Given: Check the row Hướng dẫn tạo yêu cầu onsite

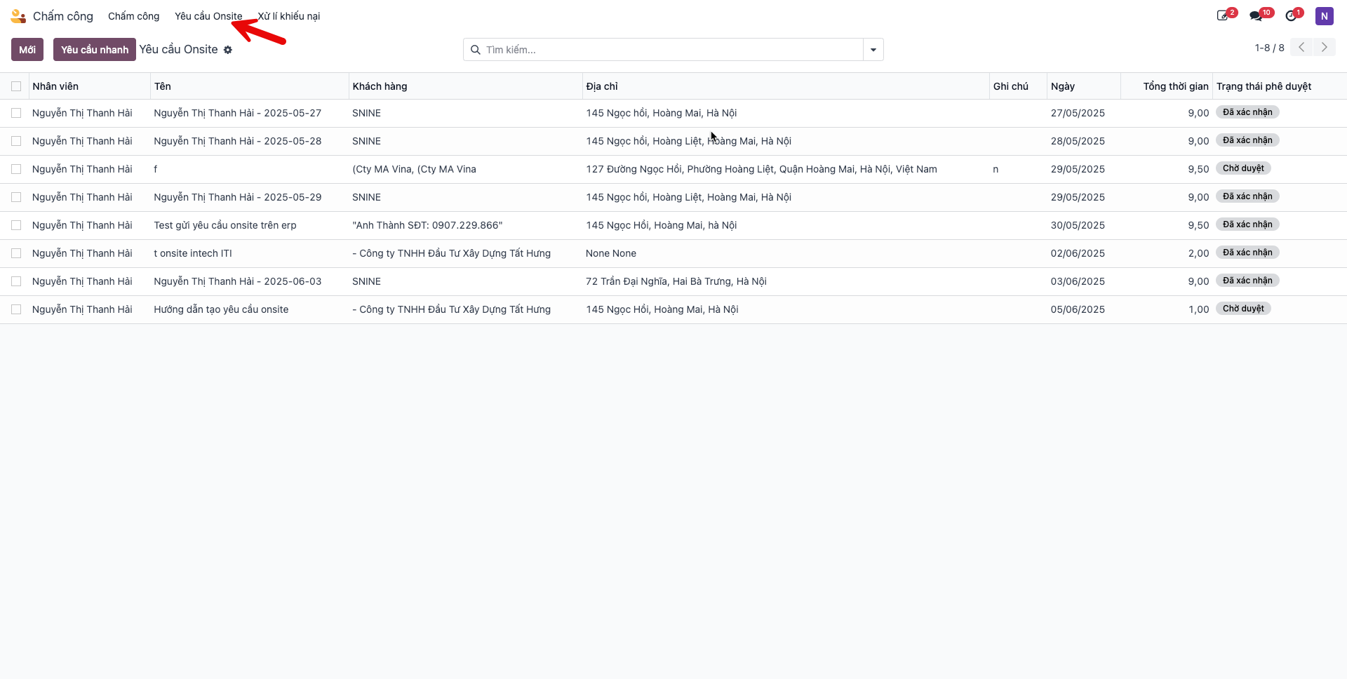Looking at the screenshot, I should pyautogui.click(x=16, y=309).
